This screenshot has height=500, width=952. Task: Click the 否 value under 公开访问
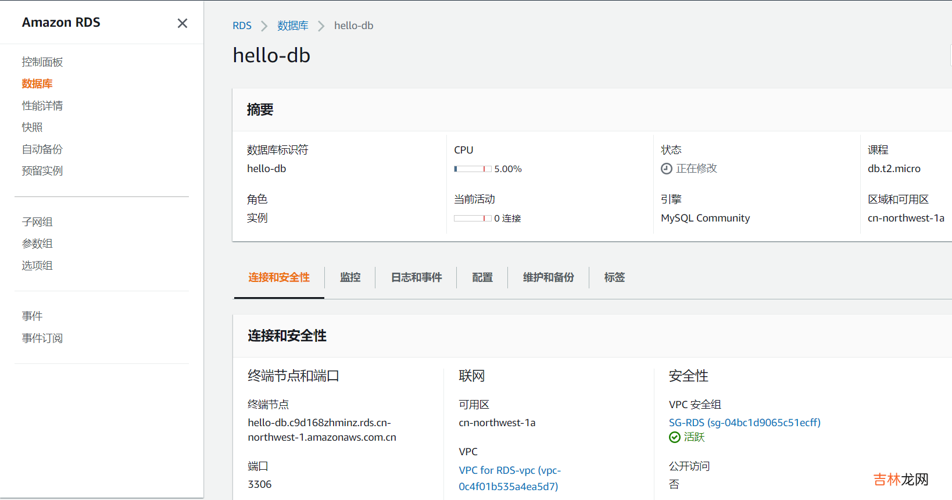(674, 484)
